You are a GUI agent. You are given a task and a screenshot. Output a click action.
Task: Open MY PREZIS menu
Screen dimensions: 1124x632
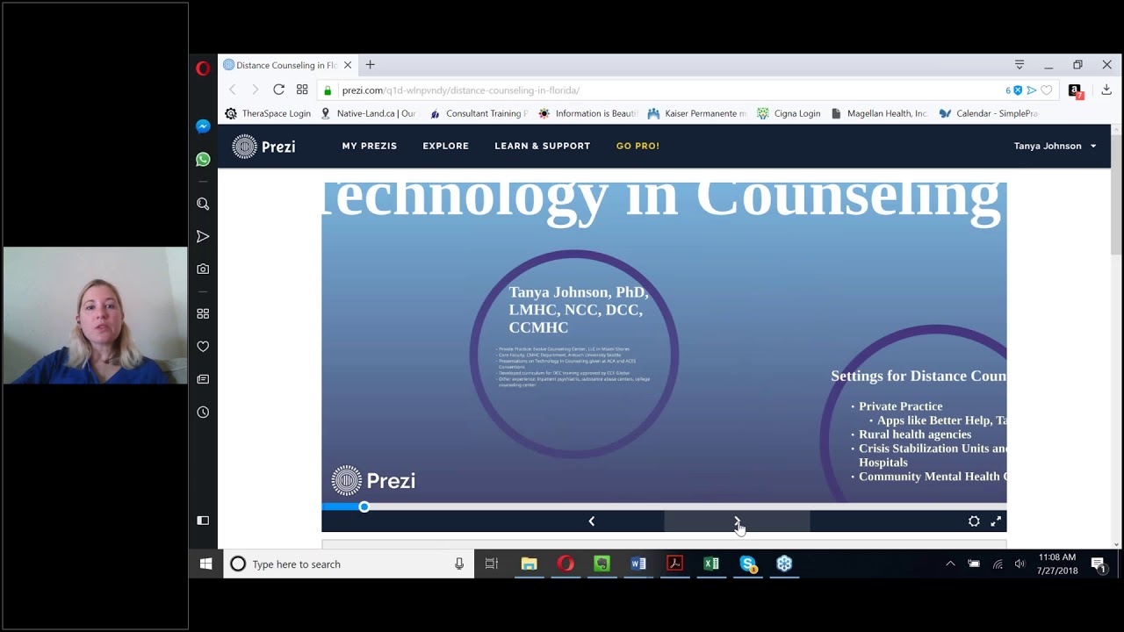point(370,146)
